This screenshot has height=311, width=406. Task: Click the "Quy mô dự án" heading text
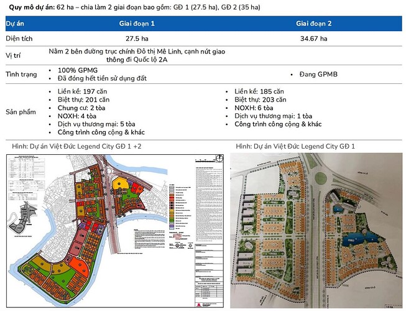pos(32,7)
